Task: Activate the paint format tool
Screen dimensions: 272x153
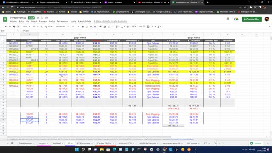Action: [18, 26]
